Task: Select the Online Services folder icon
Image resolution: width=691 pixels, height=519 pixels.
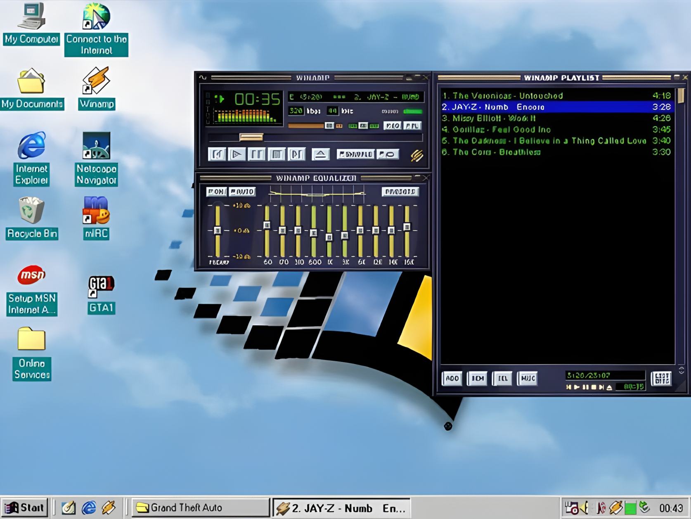Action: (31, 354)
